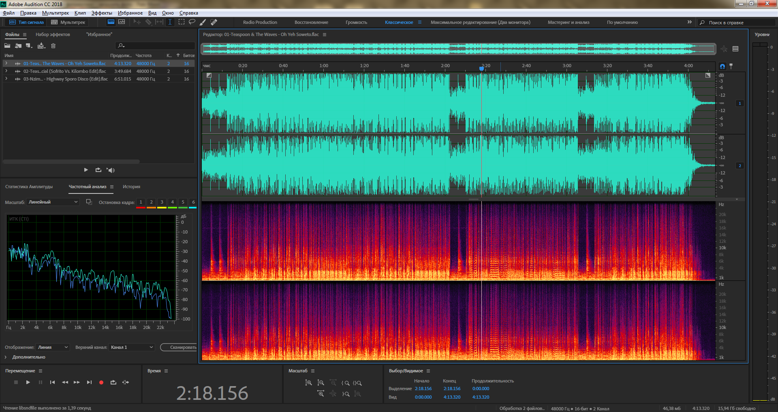This screenshot has width=778, height=412.
Task: Click the red Record button
Action: pos(101,382)
